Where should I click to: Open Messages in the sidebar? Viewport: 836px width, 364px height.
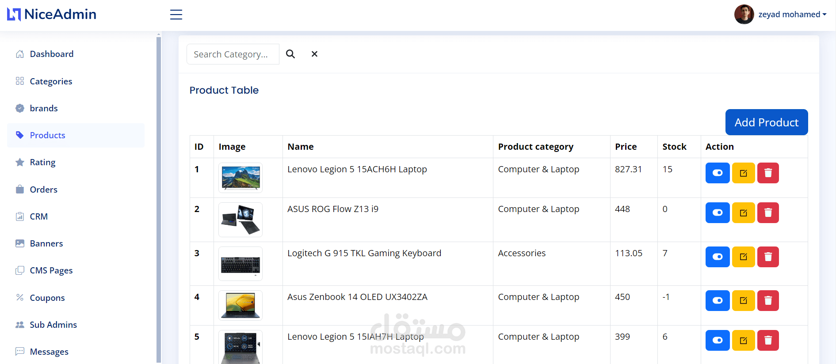(x=76, y=352)
